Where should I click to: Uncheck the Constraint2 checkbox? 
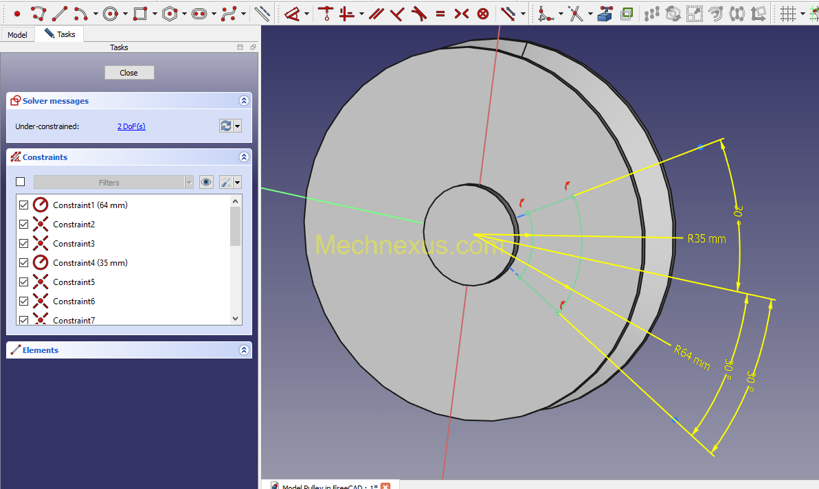click(x=23, y=225)
